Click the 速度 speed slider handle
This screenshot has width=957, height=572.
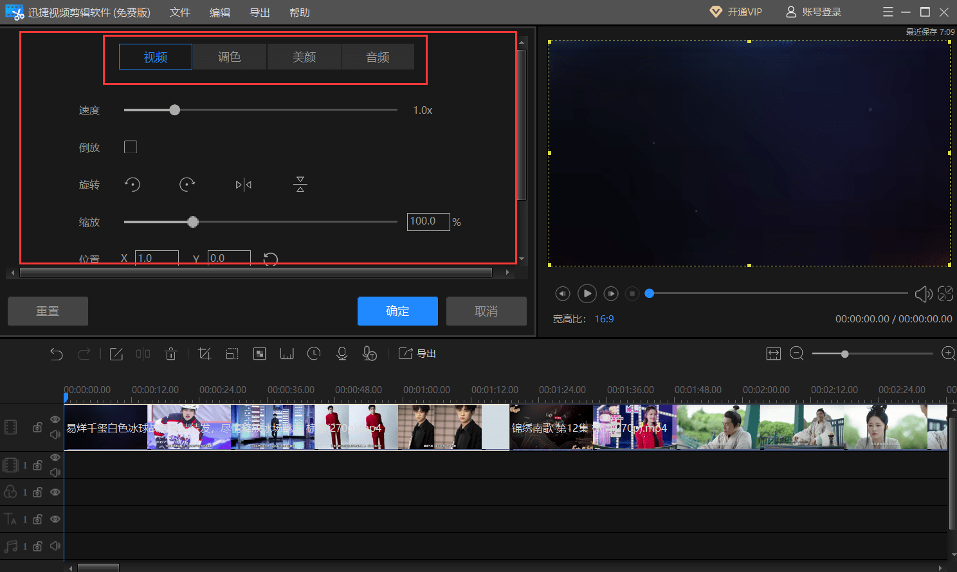(175, 110)
